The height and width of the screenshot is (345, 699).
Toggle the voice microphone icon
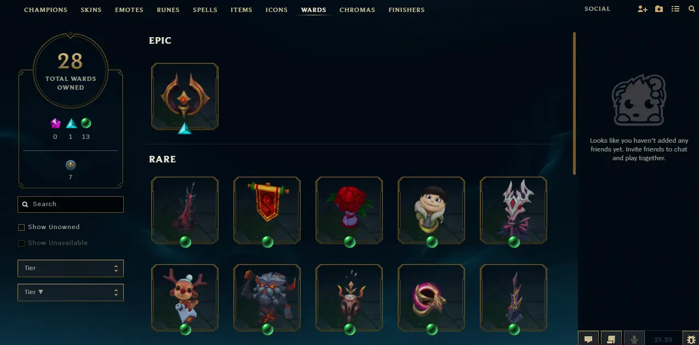click(634, 338)
